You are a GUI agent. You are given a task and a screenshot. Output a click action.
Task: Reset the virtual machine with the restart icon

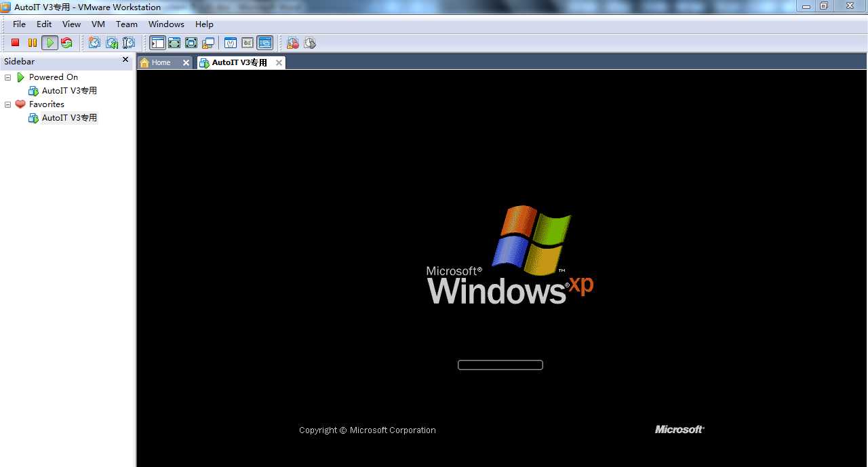click(66, 43)
